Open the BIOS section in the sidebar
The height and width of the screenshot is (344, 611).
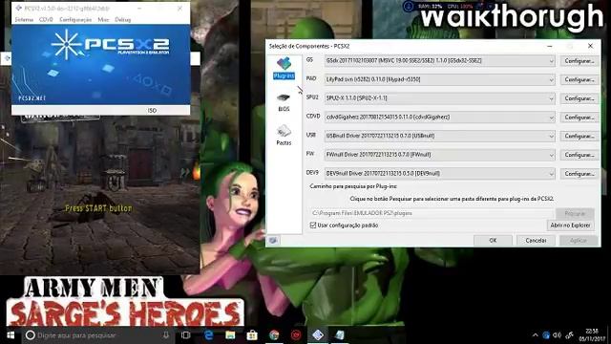284,102
